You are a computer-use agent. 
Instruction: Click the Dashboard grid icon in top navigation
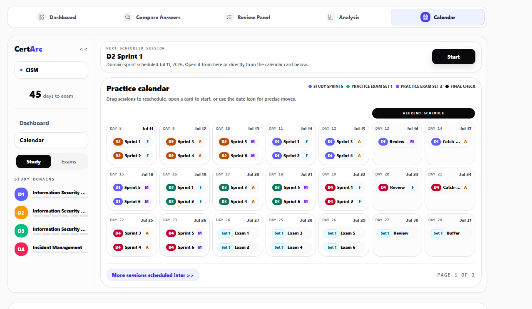[41, 17]
